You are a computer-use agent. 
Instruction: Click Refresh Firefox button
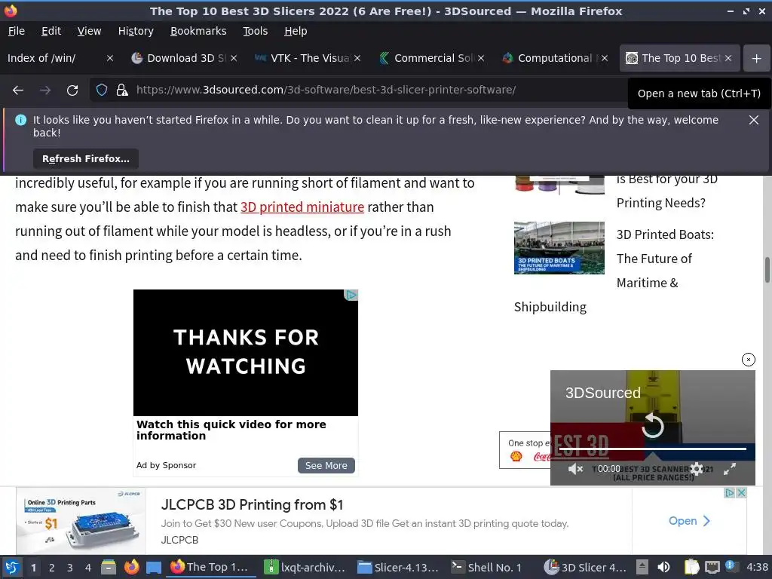point(86,159)
